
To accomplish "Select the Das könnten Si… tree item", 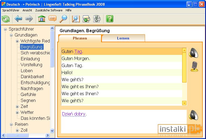I will 35,118.
